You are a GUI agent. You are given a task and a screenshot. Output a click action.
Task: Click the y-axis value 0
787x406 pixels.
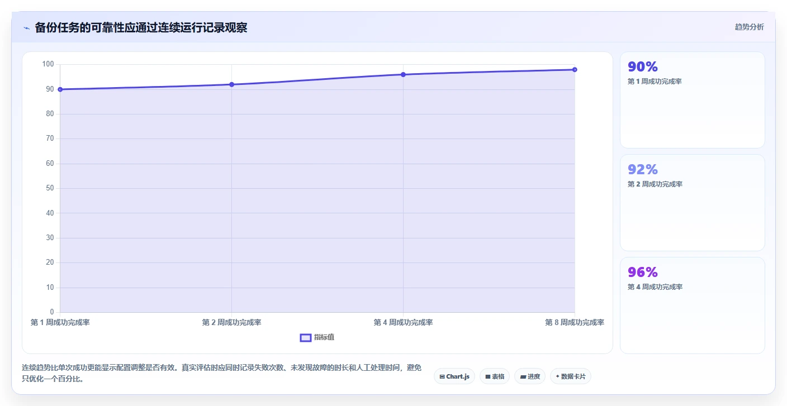pos(52,312)
